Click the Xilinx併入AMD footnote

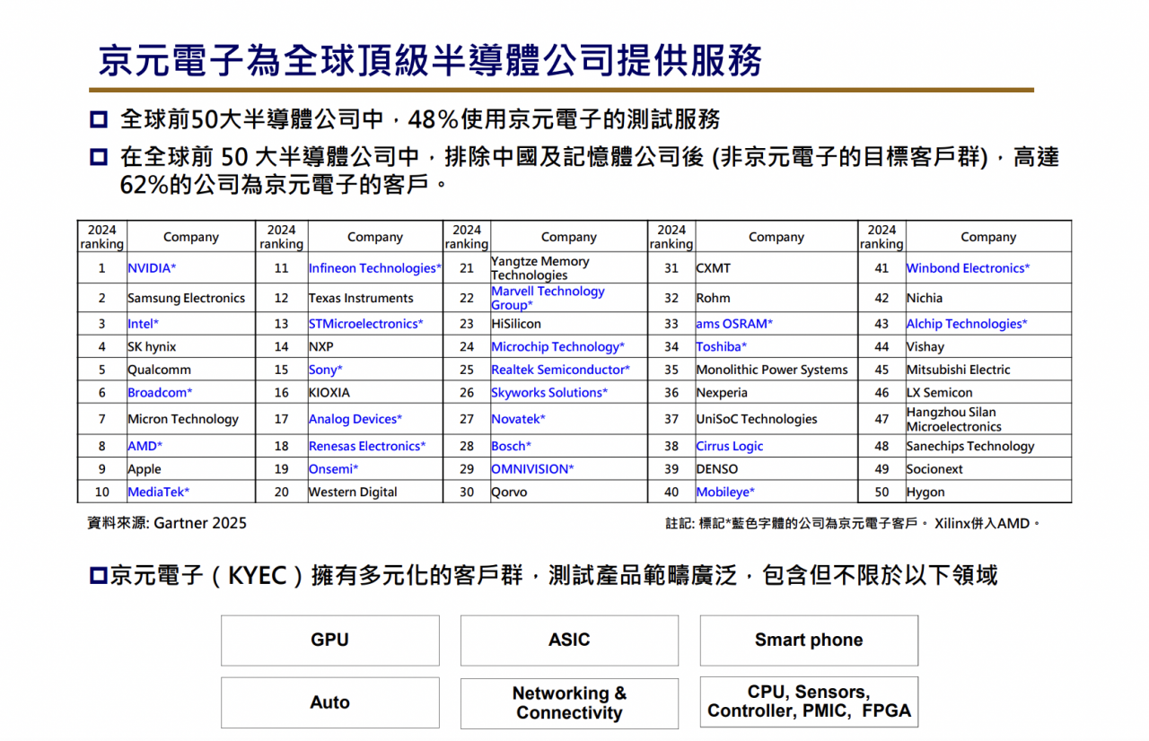tap(987, 523)
